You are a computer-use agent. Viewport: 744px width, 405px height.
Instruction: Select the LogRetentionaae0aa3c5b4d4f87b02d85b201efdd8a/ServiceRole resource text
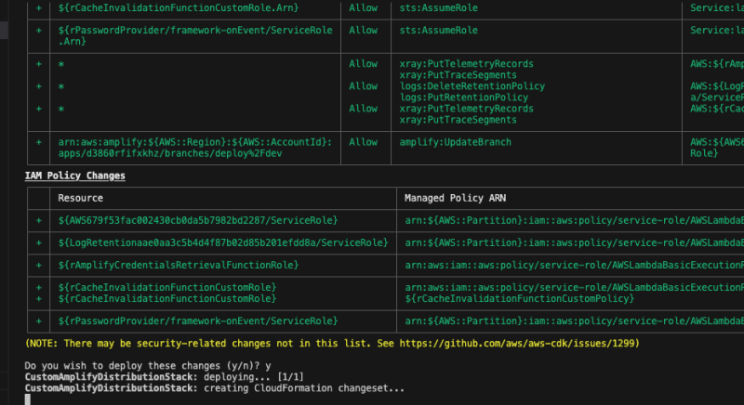coord(222,242)
